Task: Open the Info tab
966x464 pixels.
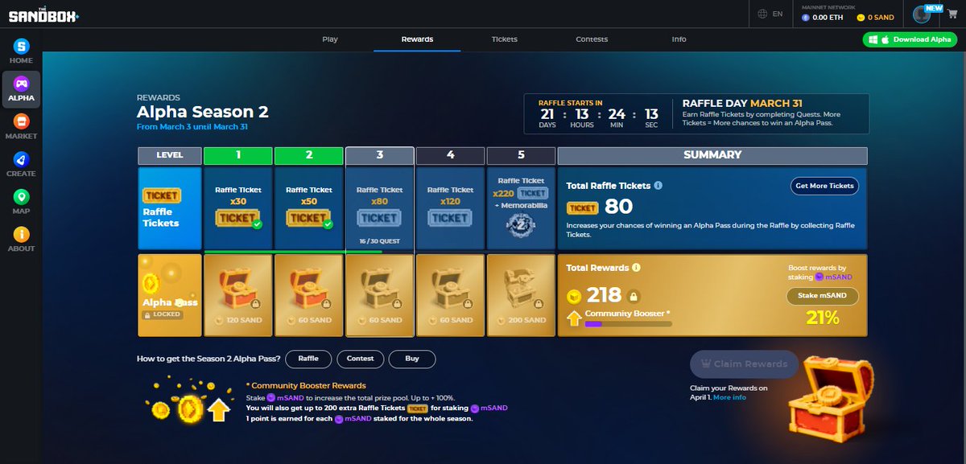Action: point(679,39)
